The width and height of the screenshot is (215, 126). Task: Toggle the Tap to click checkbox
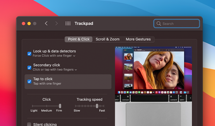[29, 82]
